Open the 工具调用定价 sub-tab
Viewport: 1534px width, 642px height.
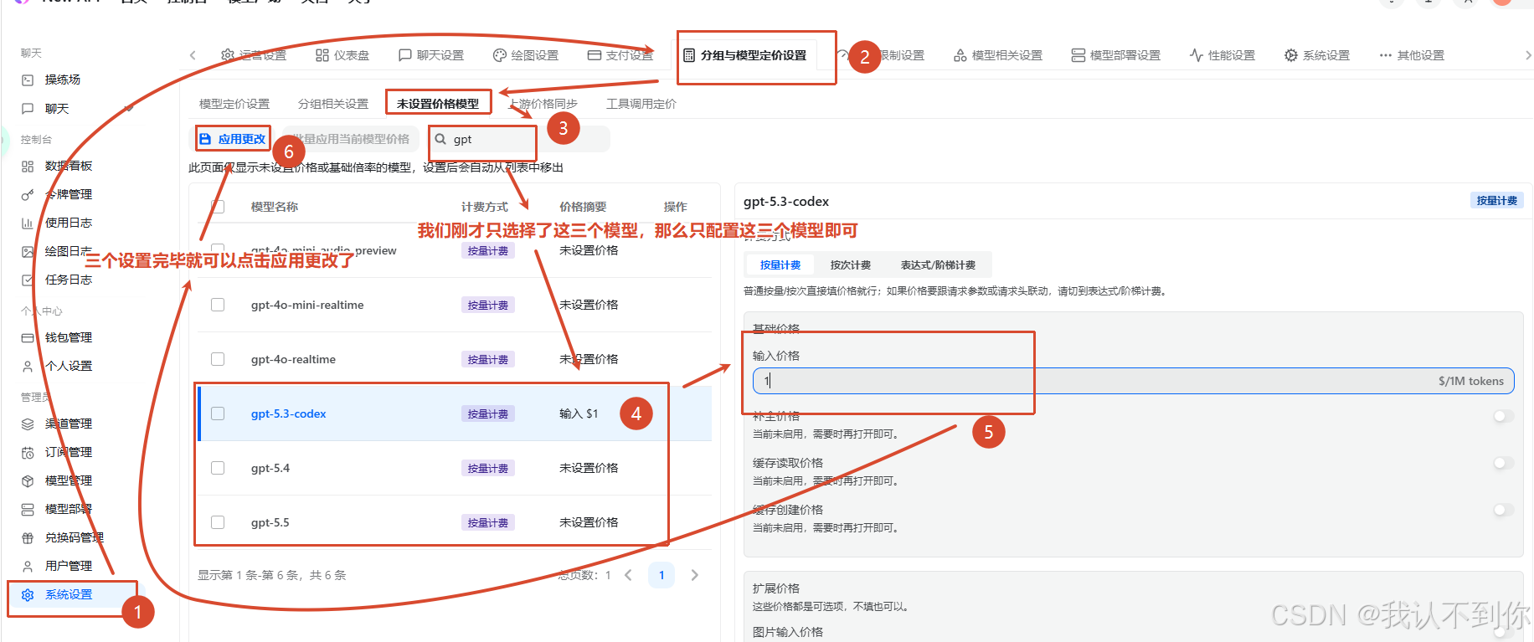tap(641, 104)
